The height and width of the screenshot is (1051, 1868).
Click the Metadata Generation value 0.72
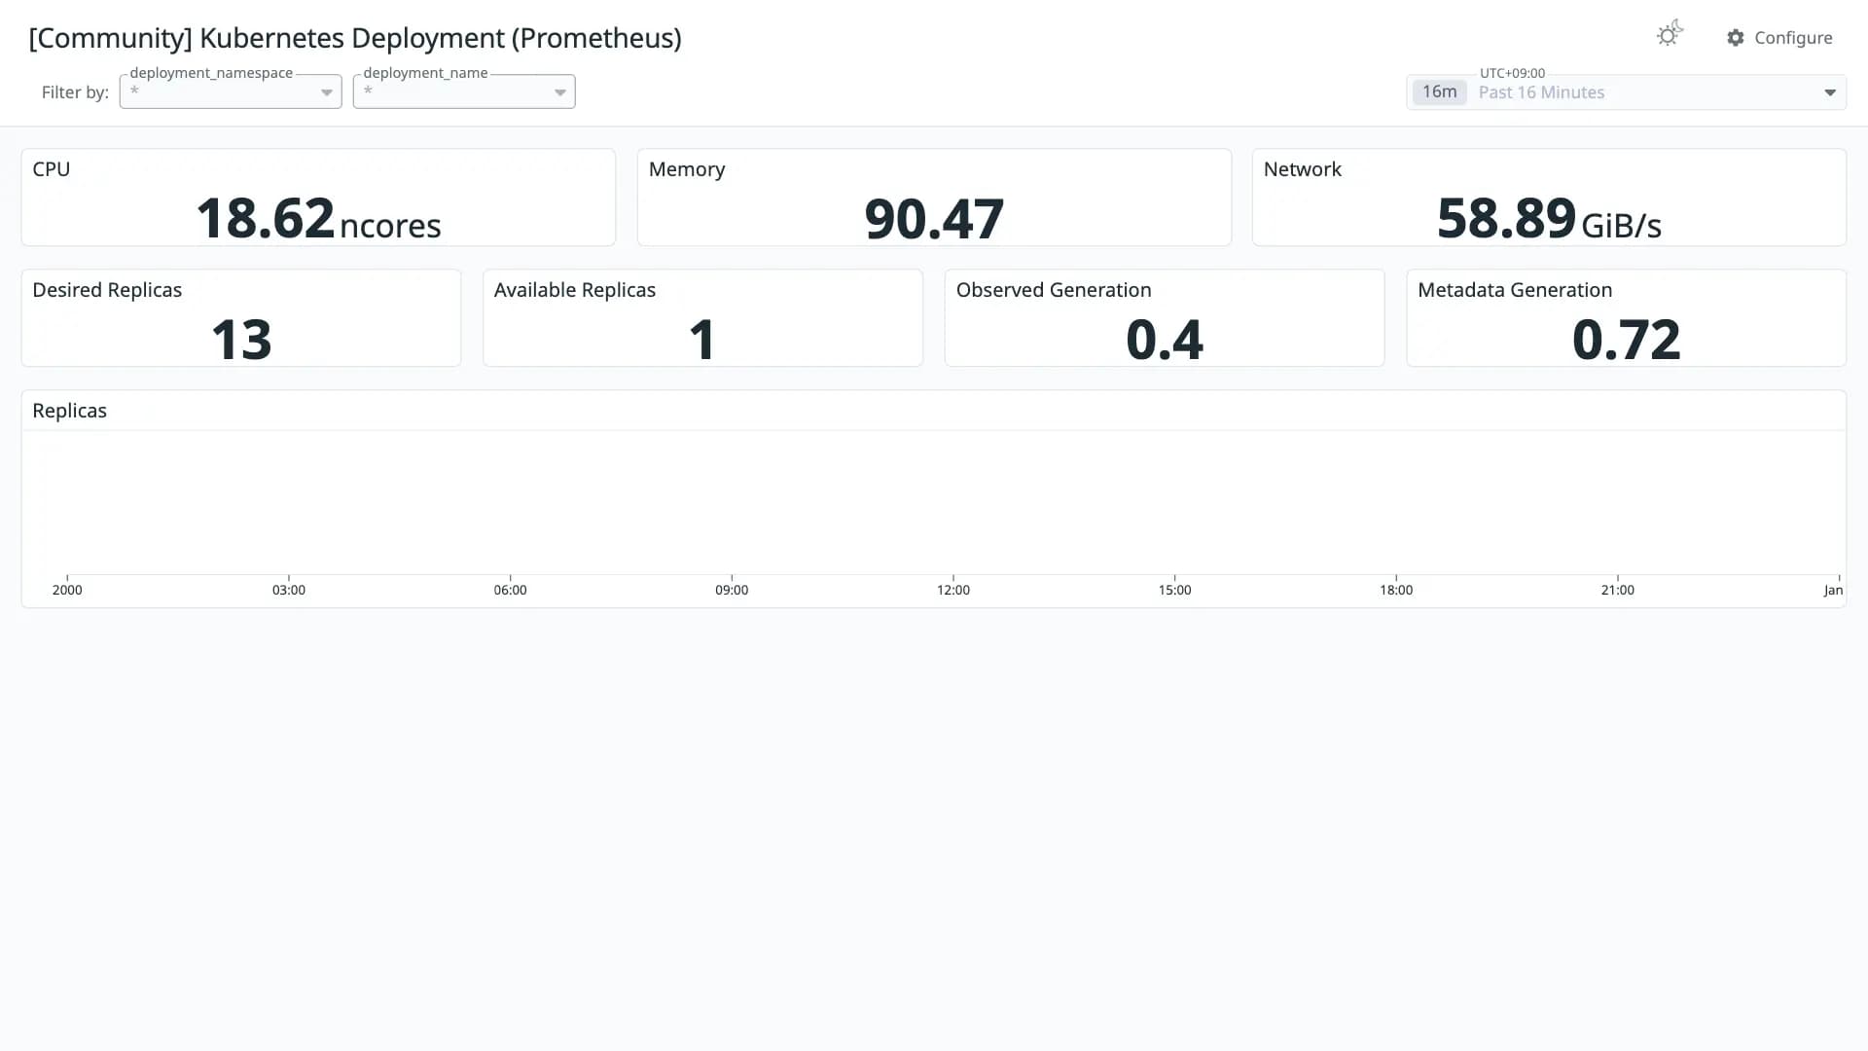click(1627, 340)
